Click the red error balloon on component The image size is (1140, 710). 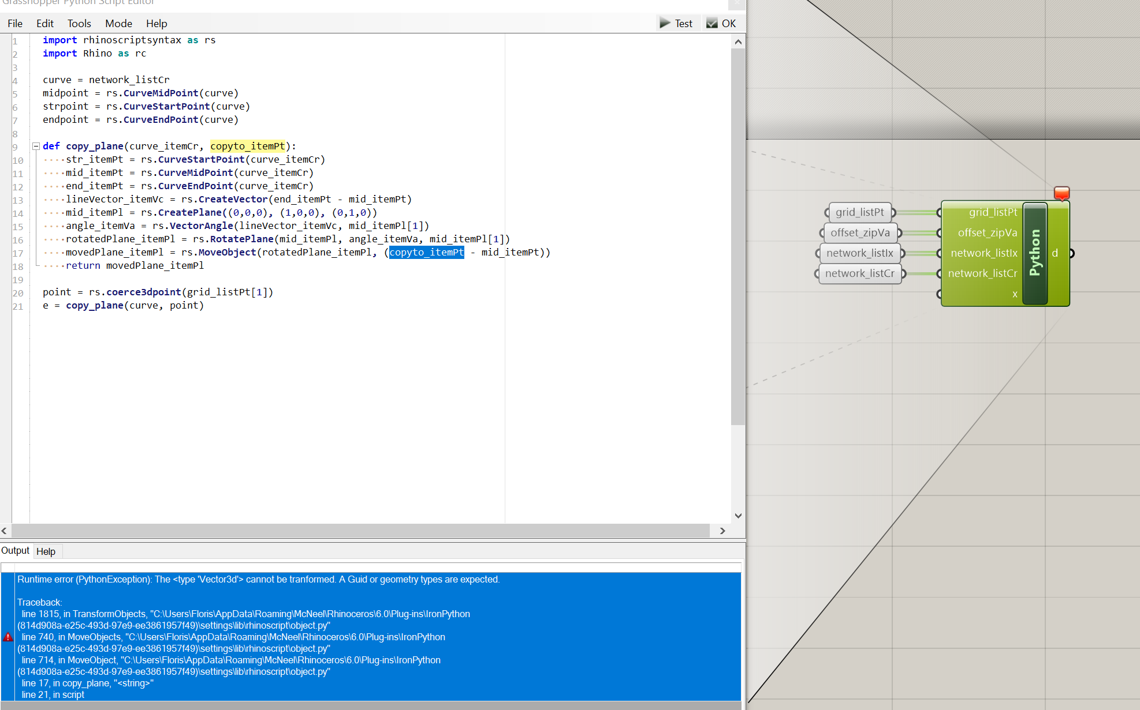[x=1061, y=193]
